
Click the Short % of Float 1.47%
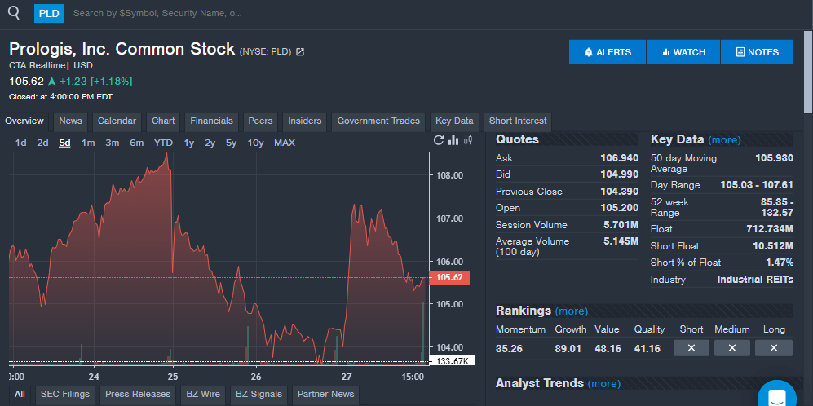coord(780,263)
